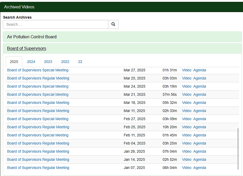Click the meeting list vertical scrollbar
Screen dimensions: 243x176
238,149
